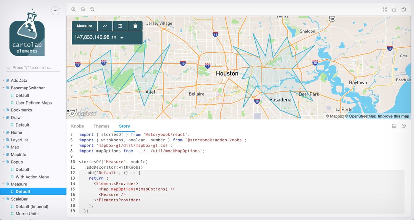
Task: Open the Improve this map link
Action: [x=393, y=116]
